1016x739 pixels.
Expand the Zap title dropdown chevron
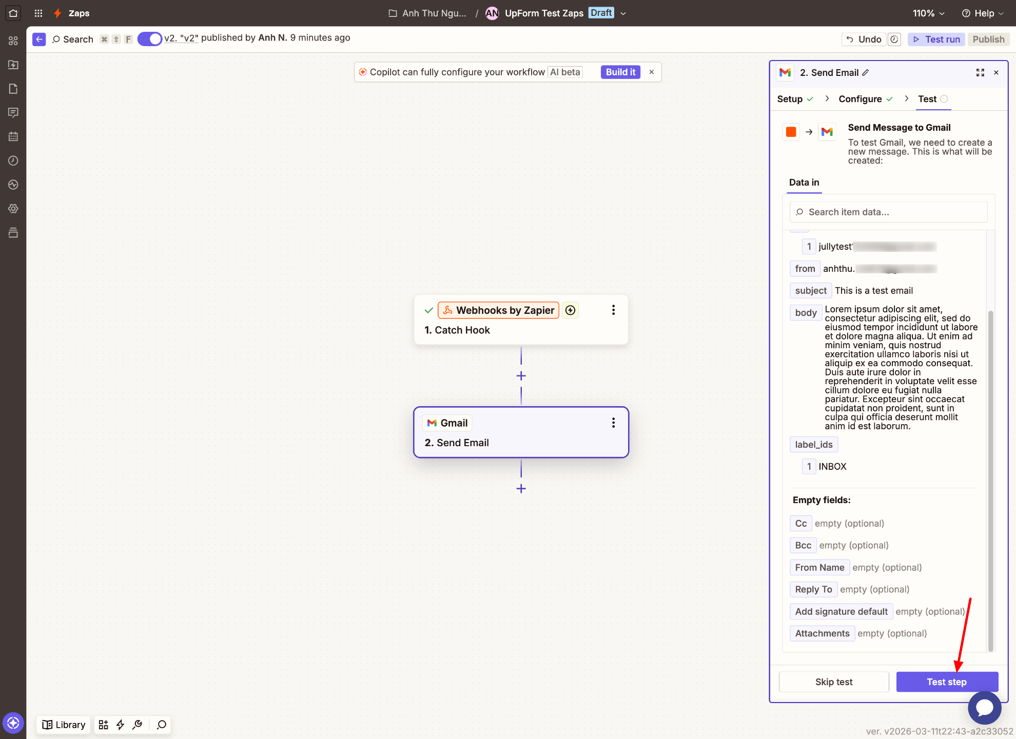click(x=623, y=14)
